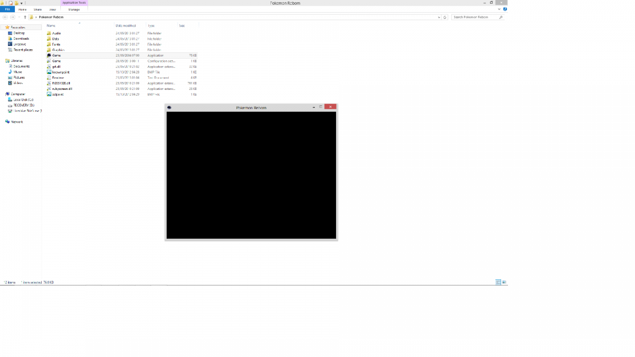Click the Pokemon Reborn window title icon

point(169,107)
